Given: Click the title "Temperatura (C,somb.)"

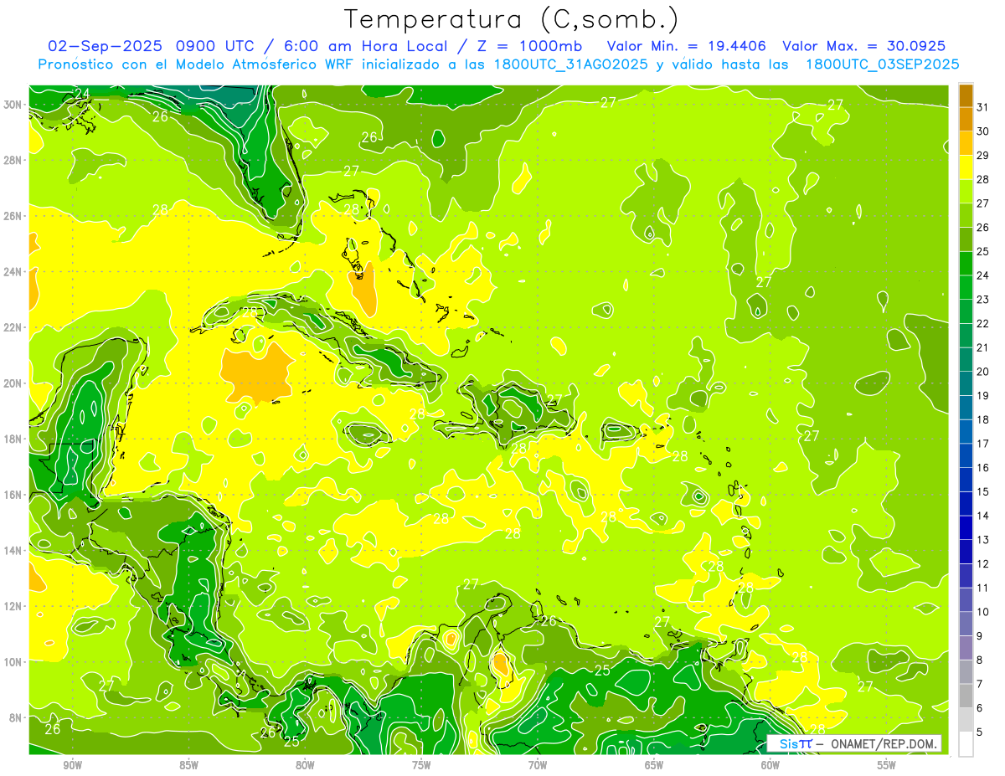Looking at the screenshot, I should (512, 19).
